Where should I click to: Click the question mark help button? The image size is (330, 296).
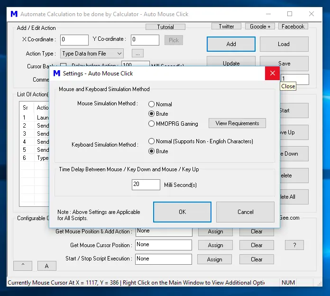(294, 245)
